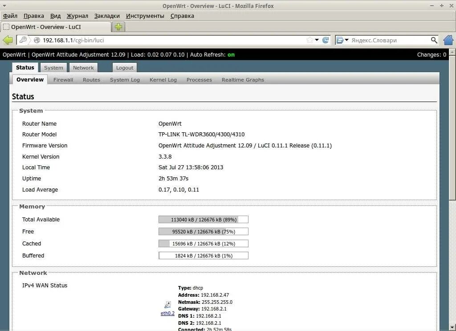456x331 pixels.
Task: Click scrollbar up arrow
Action: pos(452,52)
